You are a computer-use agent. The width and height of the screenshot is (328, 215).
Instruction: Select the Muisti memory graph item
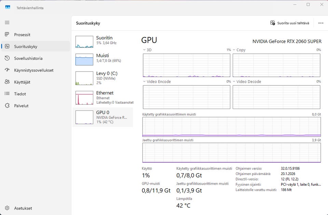tap(102, 58)
